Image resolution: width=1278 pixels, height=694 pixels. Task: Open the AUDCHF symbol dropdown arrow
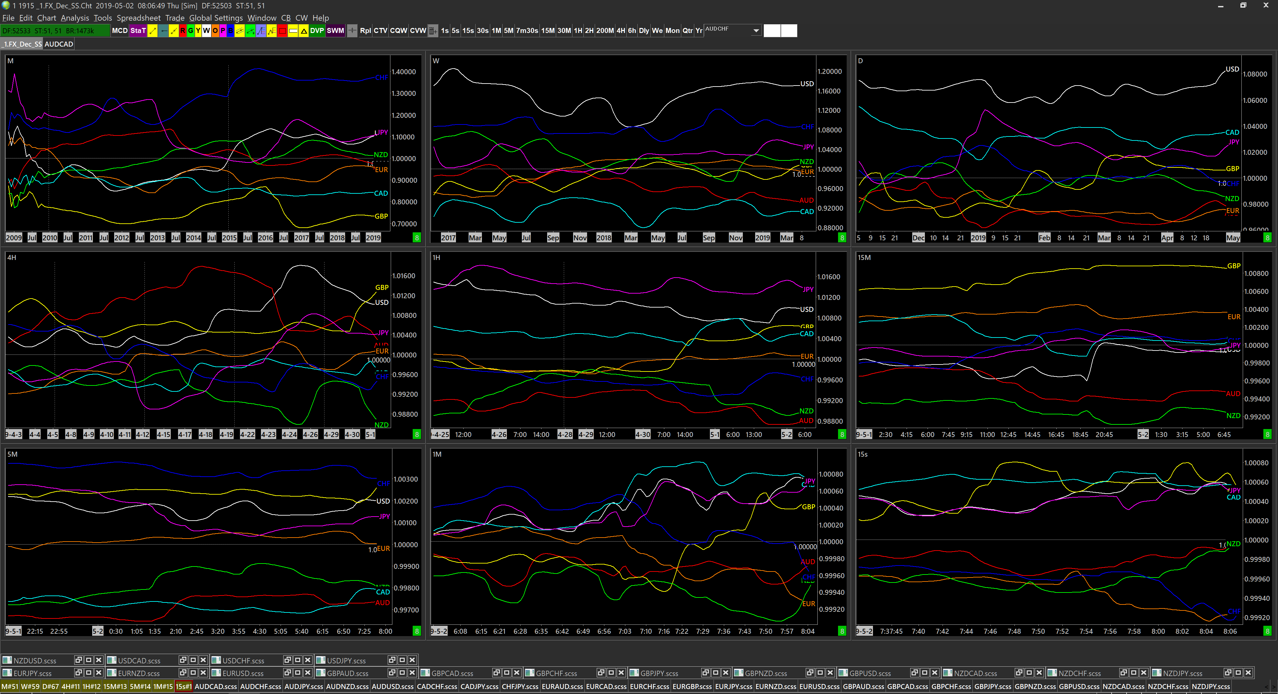point(756,31)
